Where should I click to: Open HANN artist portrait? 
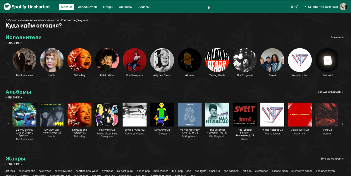pos(52,60)
